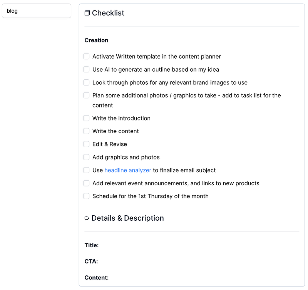Check 'Add relevant event announcements' item
Screen dimensions: 308x290
point(87,183)
